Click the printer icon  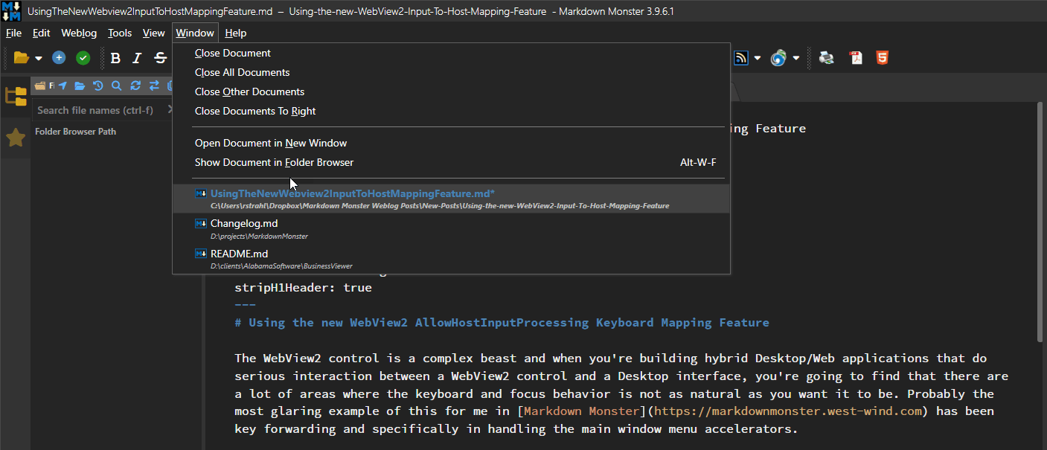pyautogui.click(x=826, y=58)
